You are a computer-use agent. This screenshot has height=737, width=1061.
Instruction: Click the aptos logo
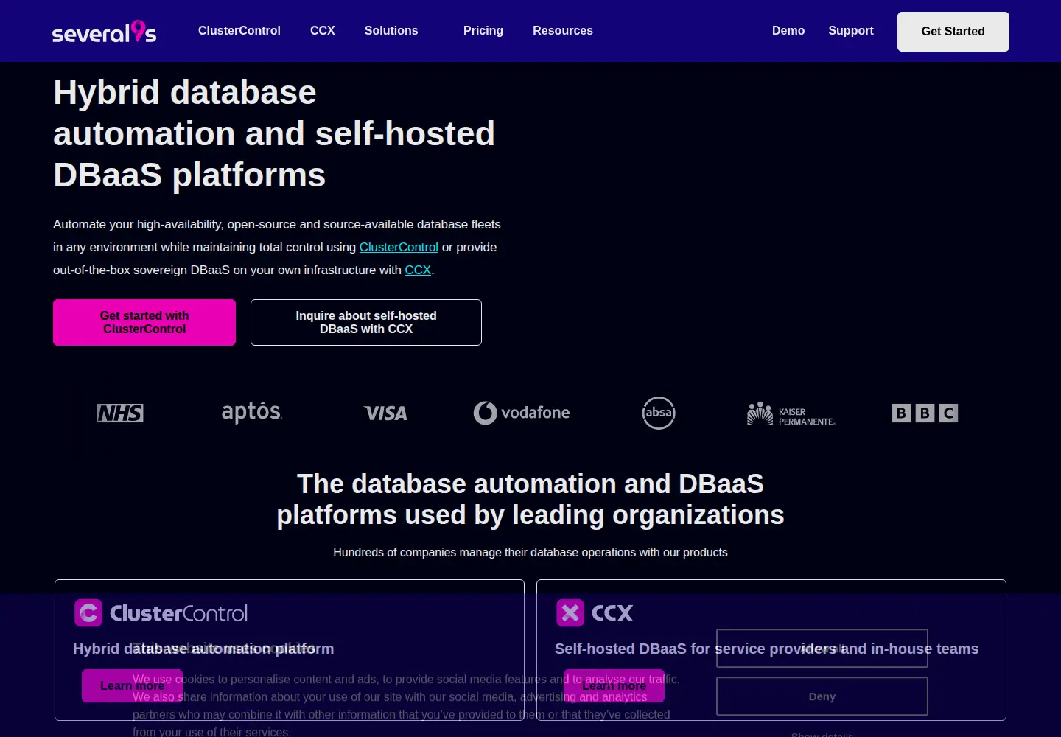click(252, 412)
